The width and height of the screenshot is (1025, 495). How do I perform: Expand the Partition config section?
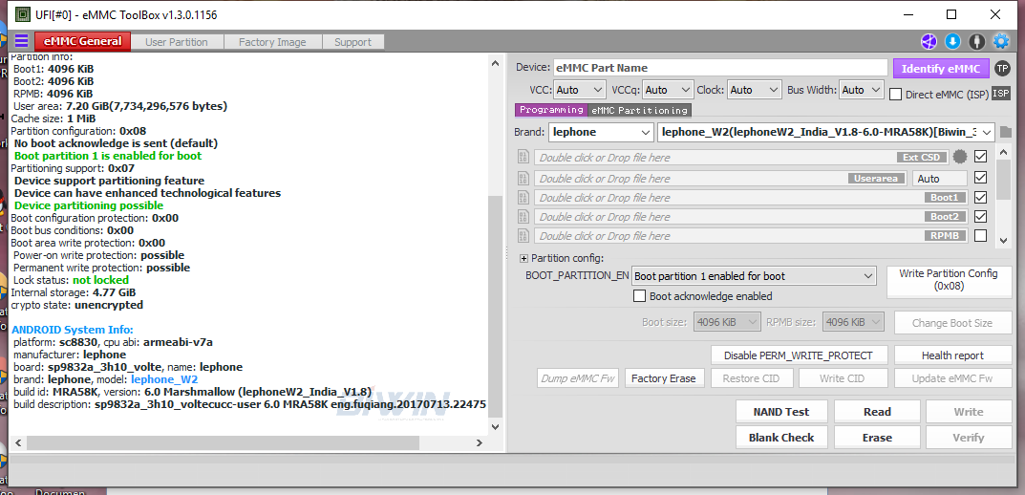523,258
